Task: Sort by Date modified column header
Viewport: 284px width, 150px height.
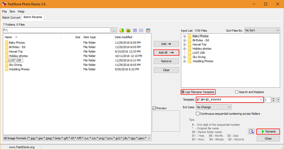Action: (129, 37)
